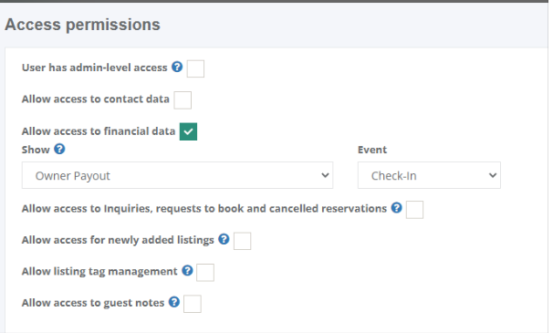Screen dimensions: 553x333
Task: Enable the admin-level access checkbox
Action: pos(195,68)
